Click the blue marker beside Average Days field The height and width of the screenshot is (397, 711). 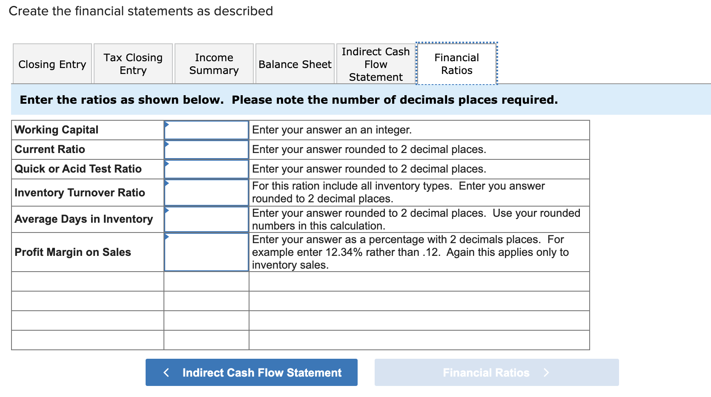point(166,209)
